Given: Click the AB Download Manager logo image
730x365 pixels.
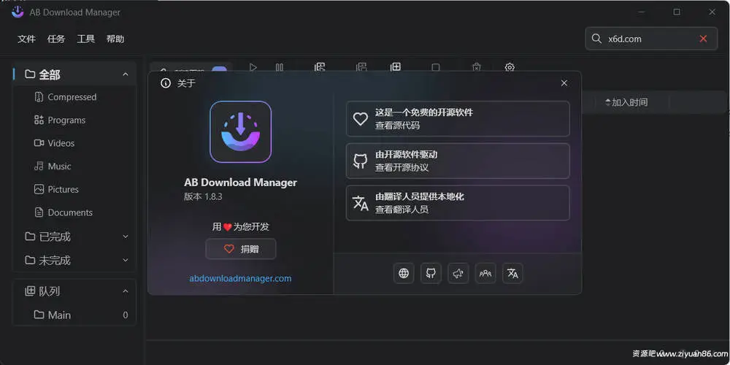Looking at the screenshot, I should point(240,131).
